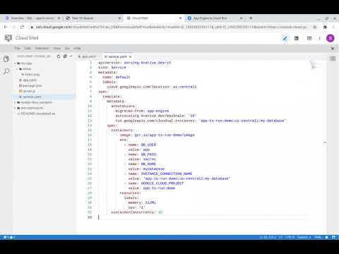Viewport: 339px width, 254px height.
Task: Click the UTF-8 encoding in status bar
Action: [290, 237]
